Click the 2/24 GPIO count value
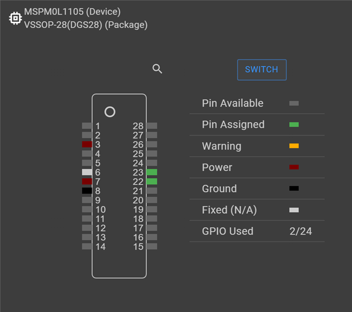 point(301,231)
